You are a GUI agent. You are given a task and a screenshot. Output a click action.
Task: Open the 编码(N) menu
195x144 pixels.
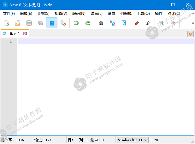pos(79,14)
